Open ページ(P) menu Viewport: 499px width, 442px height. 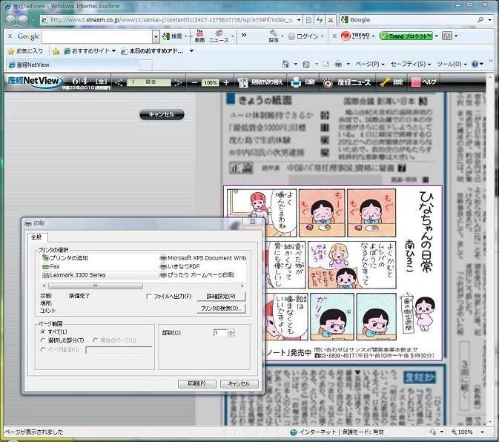[370, 64]
